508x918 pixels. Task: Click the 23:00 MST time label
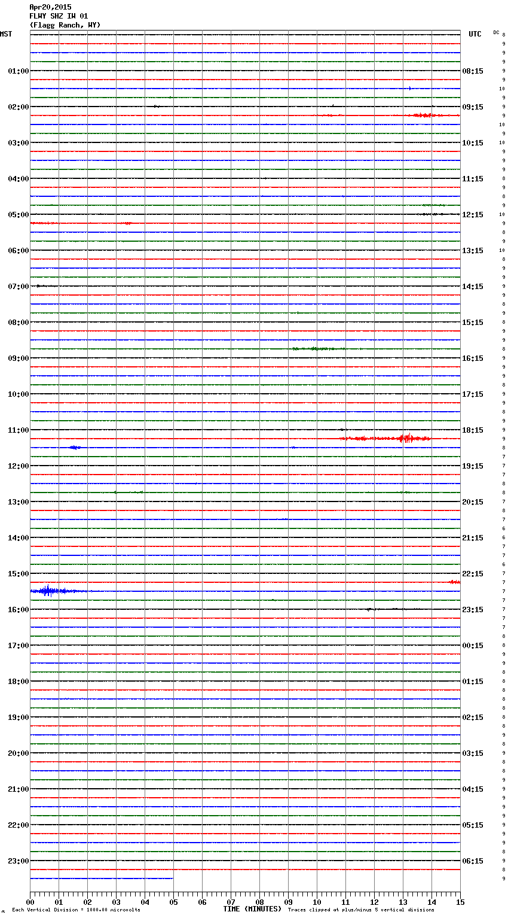tap(18, 861)
